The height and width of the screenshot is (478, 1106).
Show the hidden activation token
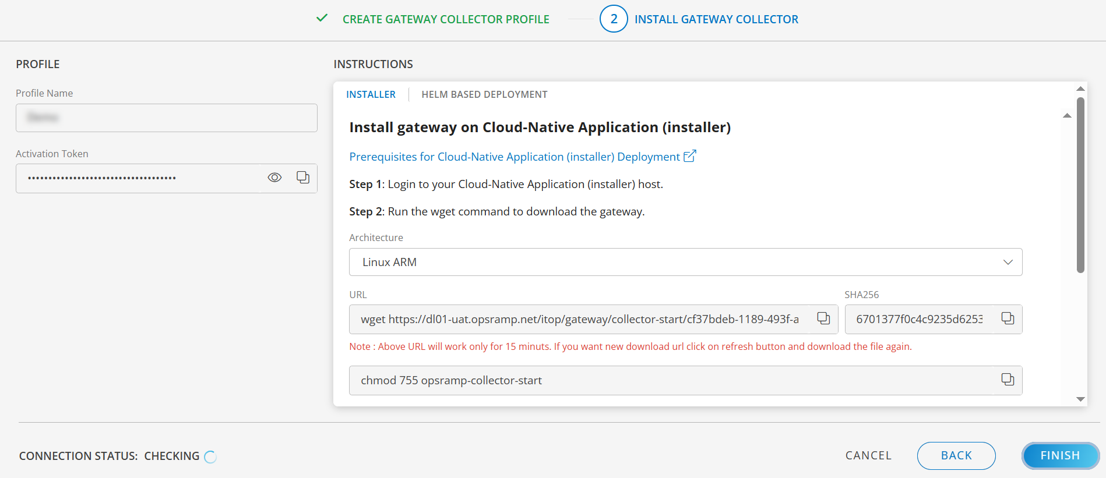pos(274,178)
